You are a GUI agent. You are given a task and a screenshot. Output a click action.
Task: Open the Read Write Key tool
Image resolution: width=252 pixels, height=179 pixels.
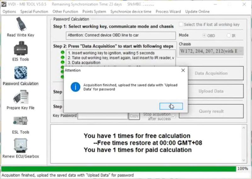tap(21, 27)
